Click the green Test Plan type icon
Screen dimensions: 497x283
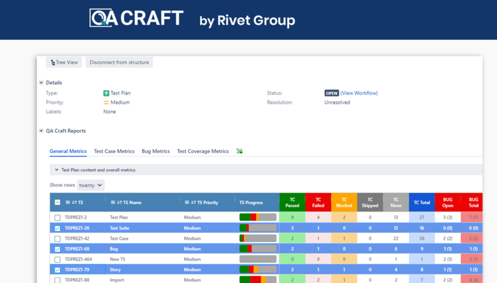click(x=106, y=93)
